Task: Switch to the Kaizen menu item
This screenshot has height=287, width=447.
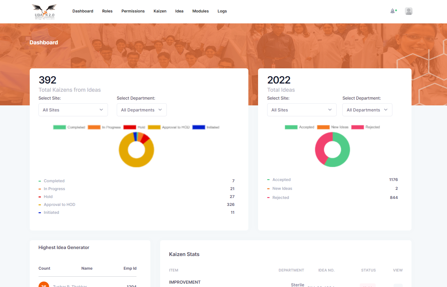Action: click(160, 11)
